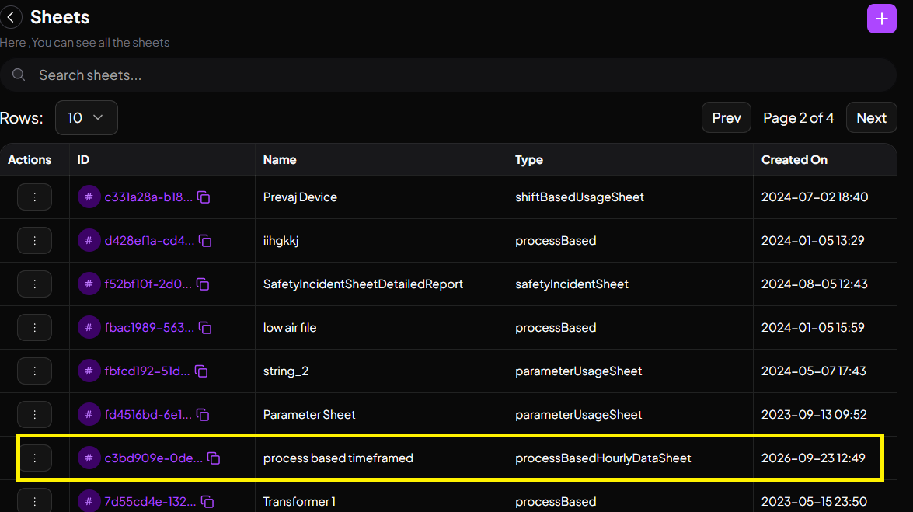Click the Created On column header

click(x=794, y=159)
